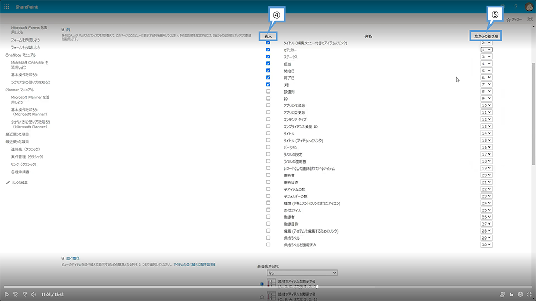536x301 pixels.
Task: Uncheck the メモ display checkbox
Action: (268, 84)
